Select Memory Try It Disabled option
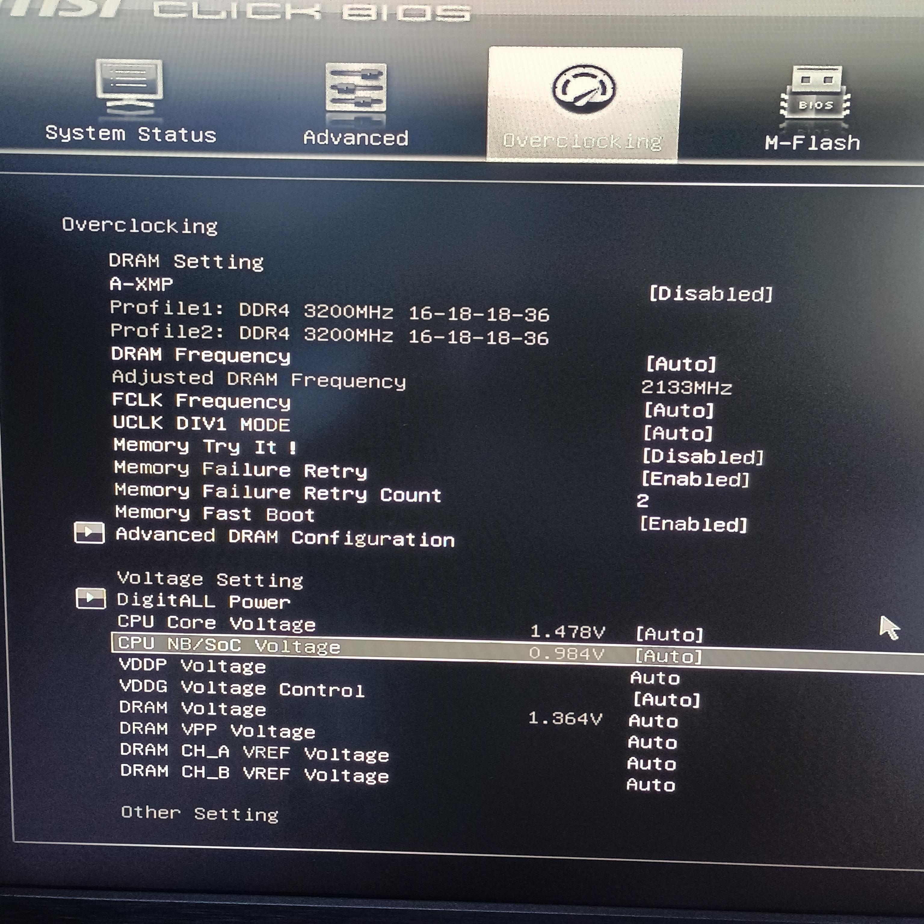The width and height of the screenshot is (924, 924). pyautogui.click(x=702, y=456)
